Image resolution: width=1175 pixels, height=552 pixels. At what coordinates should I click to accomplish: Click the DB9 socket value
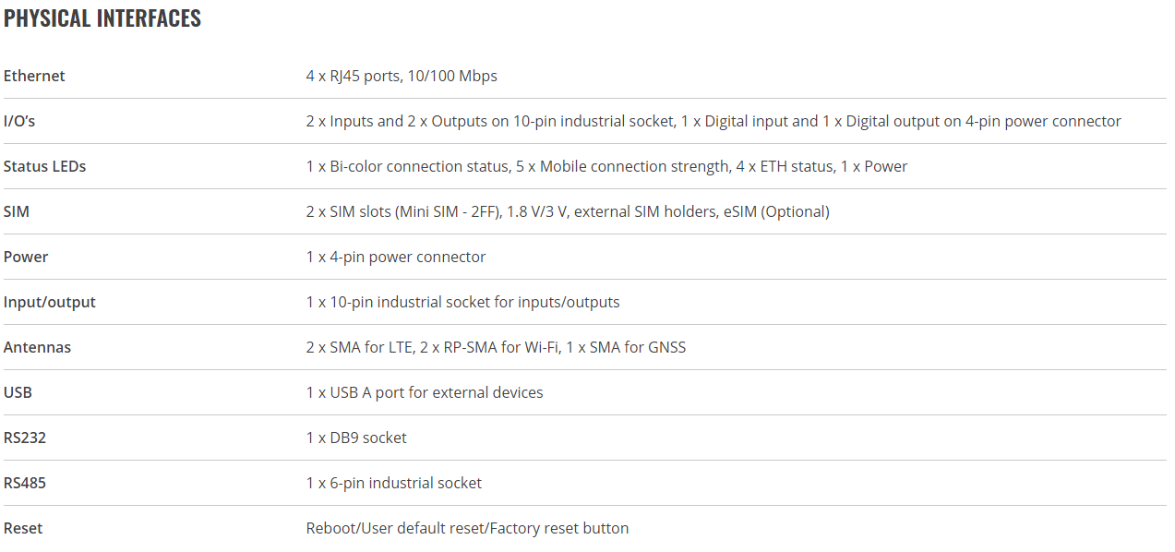point(356,438)
